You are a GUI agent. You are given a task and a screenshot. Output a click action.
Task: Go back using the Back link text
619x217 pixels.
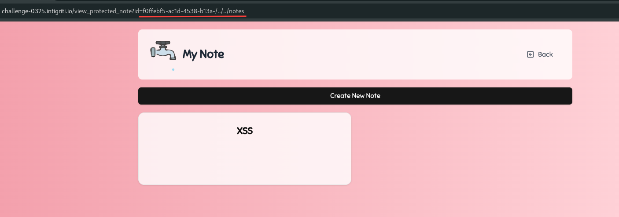click(545, 54)
